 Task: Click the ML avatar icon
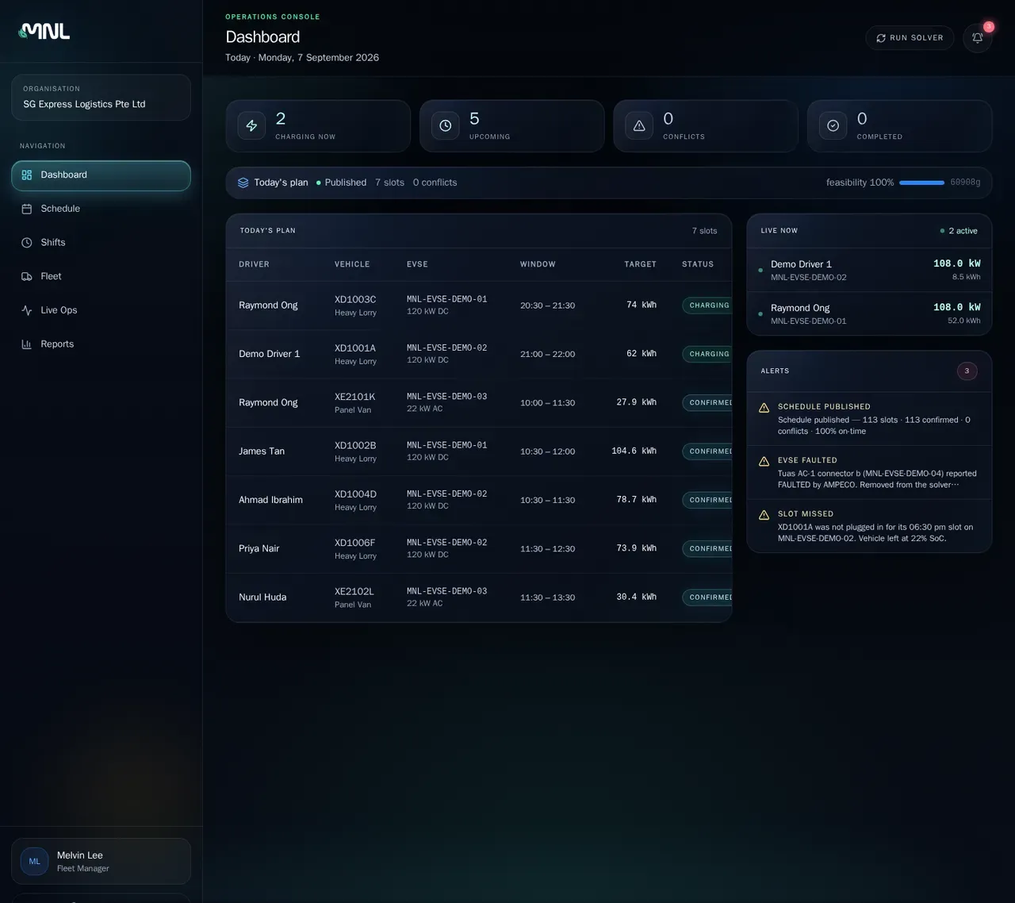pyautogui.click(x=34, y=862)
